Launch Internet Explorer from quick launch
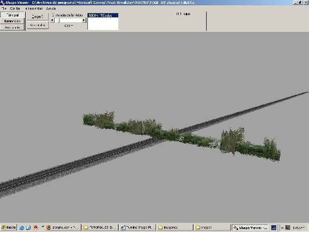This screenshot has width=309, height=232. click(x=22, y=227)
